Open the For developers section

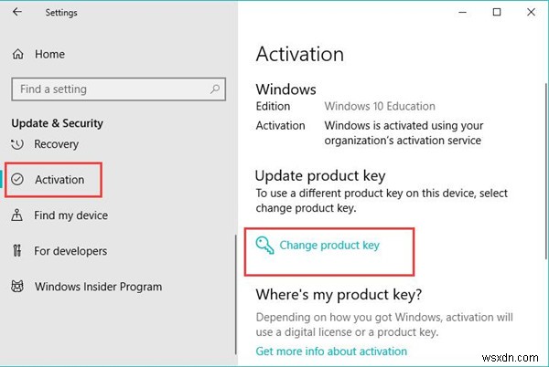(70, 251)
